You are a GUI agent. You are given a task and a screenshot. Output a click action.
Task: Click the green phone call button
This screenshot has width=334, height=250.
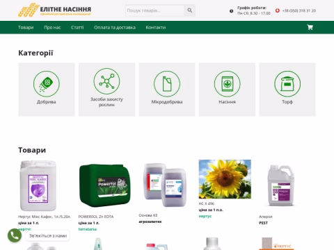(15, 235)
